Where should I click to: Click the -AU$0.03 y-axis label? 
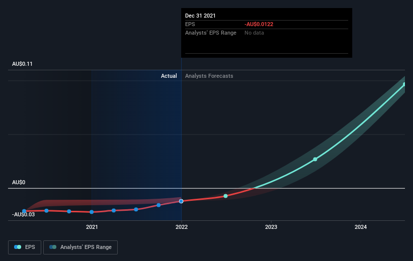[23, 214]
